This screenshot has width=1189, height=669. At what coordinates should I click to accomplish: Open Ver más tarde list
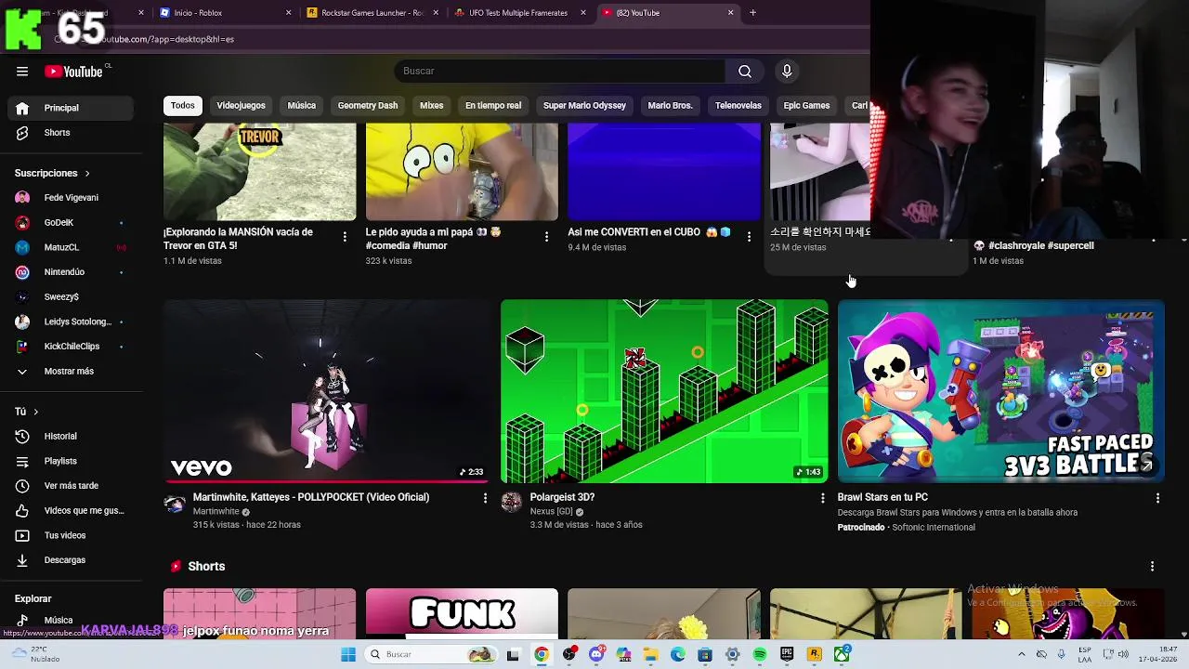(71, 486)
